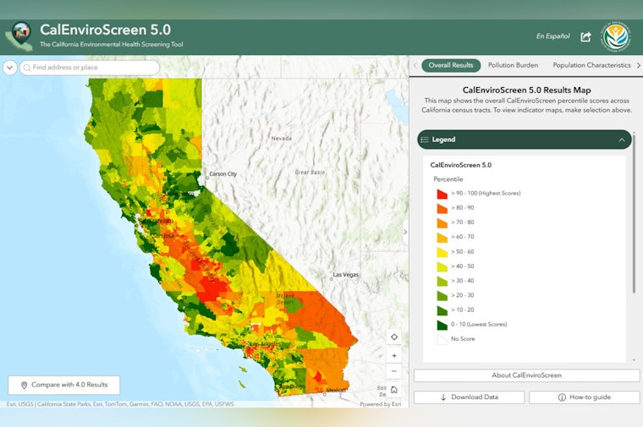The height and width of the screenshot is (427, 643).
Task: Click the >40-50 lime legend swatch
Action: click(442, 266)
